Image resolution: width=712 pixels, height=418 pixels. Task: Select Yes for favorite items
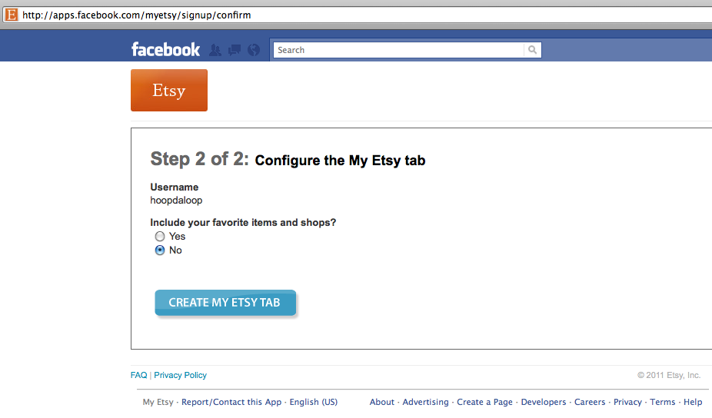point(160,237)
